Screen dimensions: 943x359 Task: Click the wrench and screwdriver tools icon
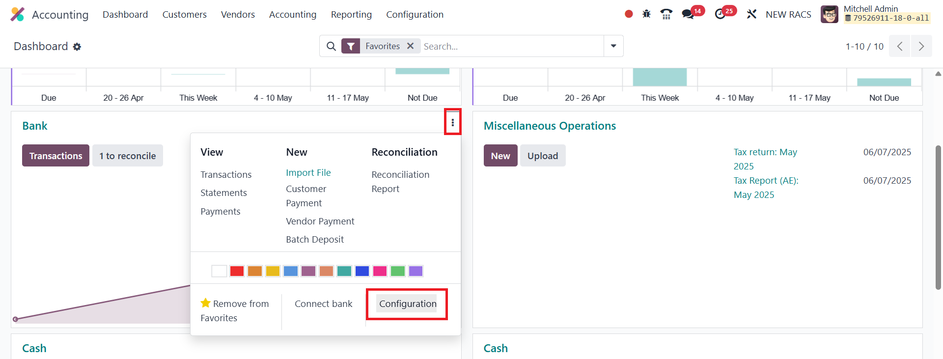coord(751,14)
